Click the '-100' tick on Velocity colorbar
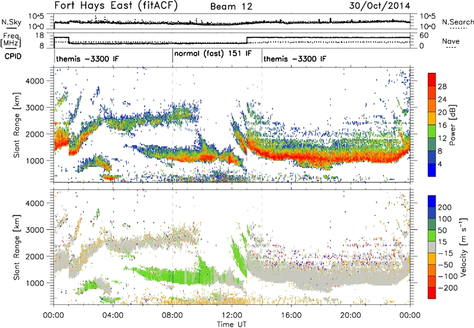 coord(448,276)
